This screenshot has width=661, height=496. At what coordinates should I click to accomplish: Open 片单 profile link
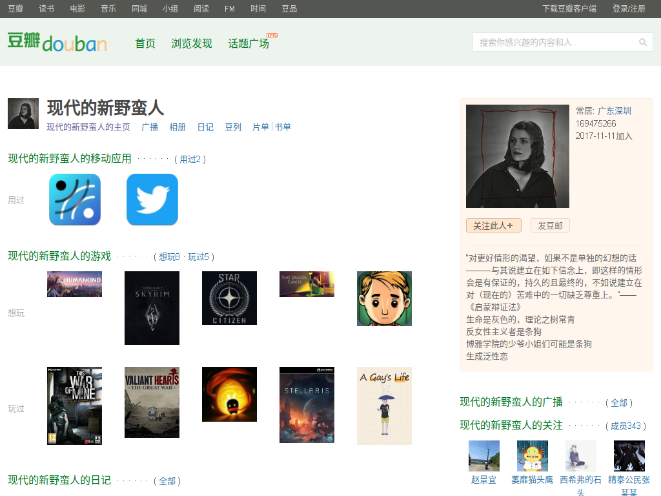[x=261, y=127]
